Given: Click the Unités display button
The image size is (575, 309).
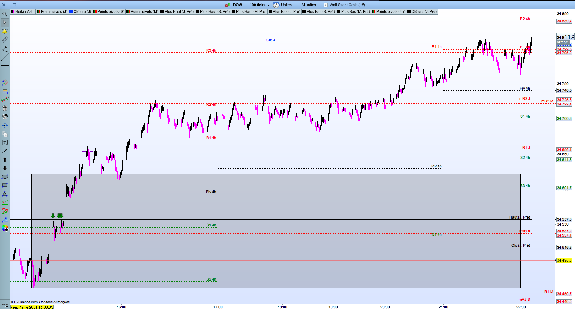Looking at the screenshot, I should coord(285,5).
